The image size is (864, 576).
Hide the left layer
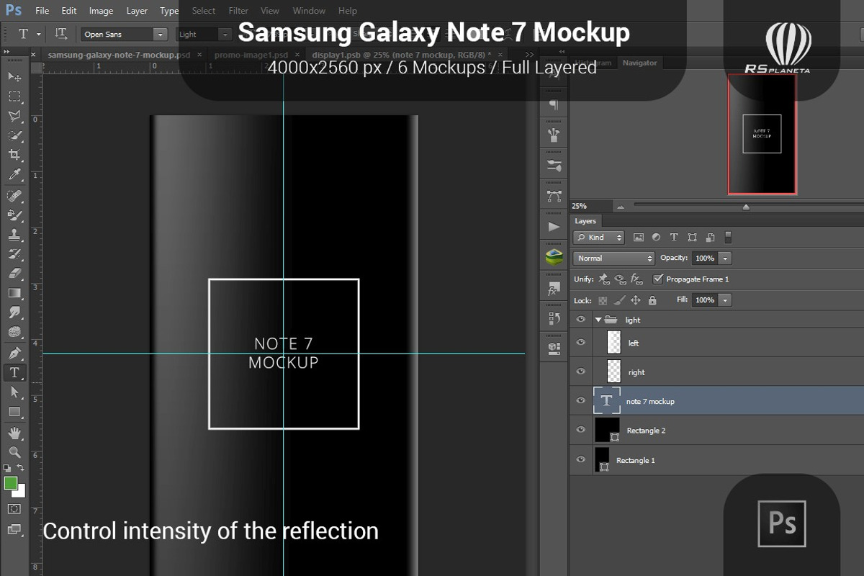click(x=581, y=343)
